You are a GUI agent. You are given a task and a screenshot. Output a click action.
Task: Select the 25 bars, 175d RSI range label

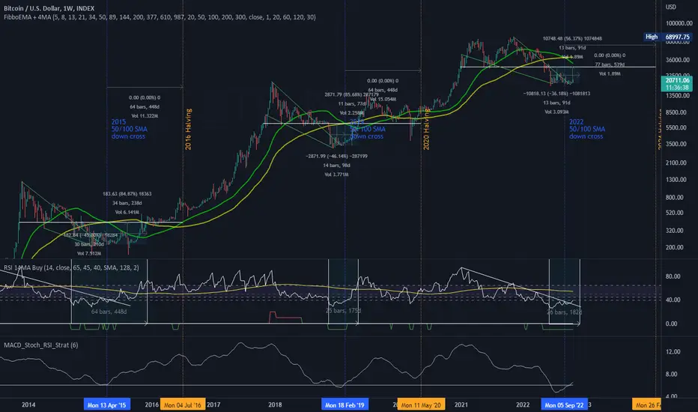[x=343, y=310]
